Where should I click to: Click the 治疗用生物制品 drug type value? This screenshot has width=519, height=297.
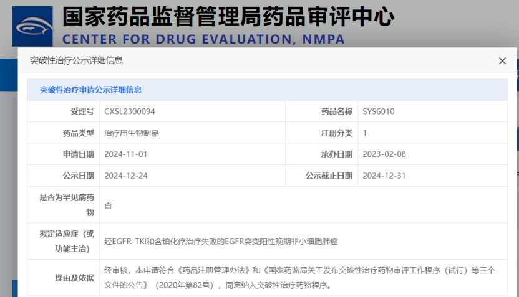click(132, 133)
